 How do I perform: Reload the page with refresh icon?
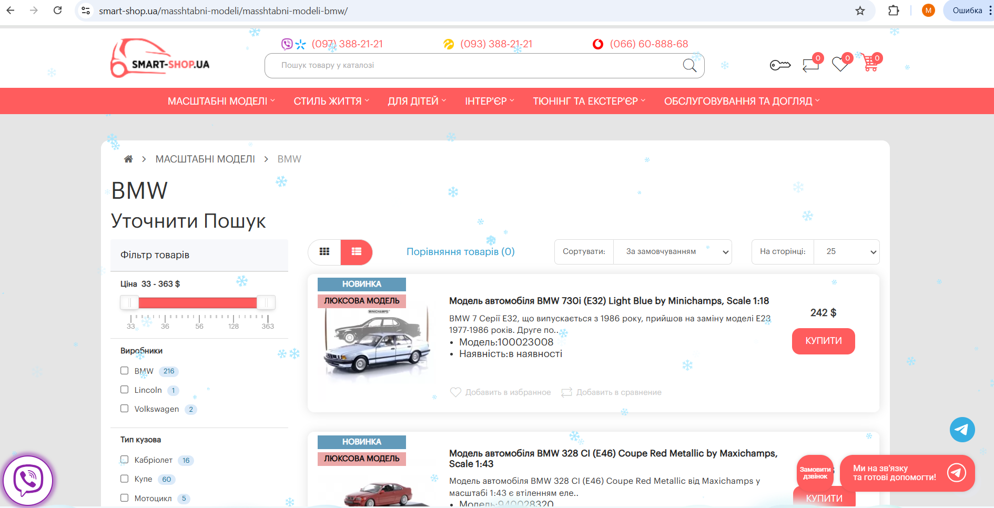point(58,11)
